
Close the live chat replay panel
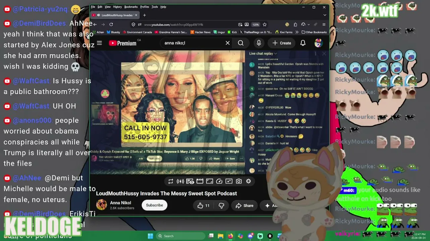tap(324, 54)
